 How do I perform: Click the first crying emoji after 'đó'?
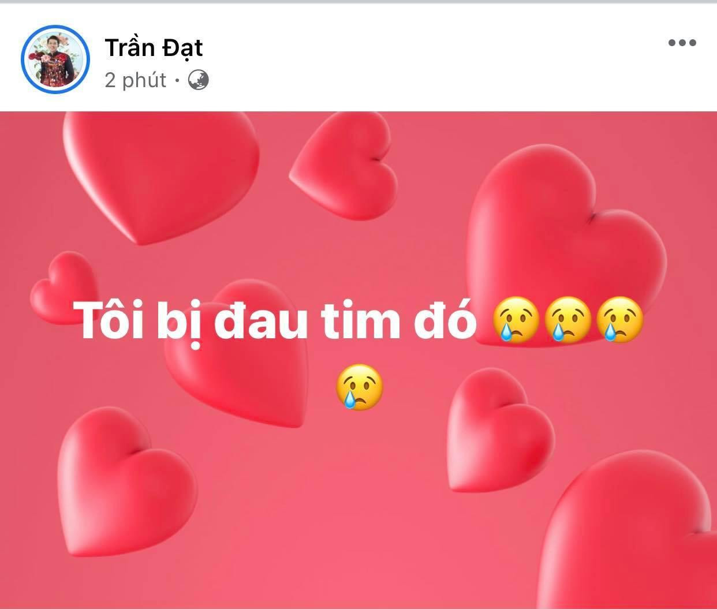[516, 320]
